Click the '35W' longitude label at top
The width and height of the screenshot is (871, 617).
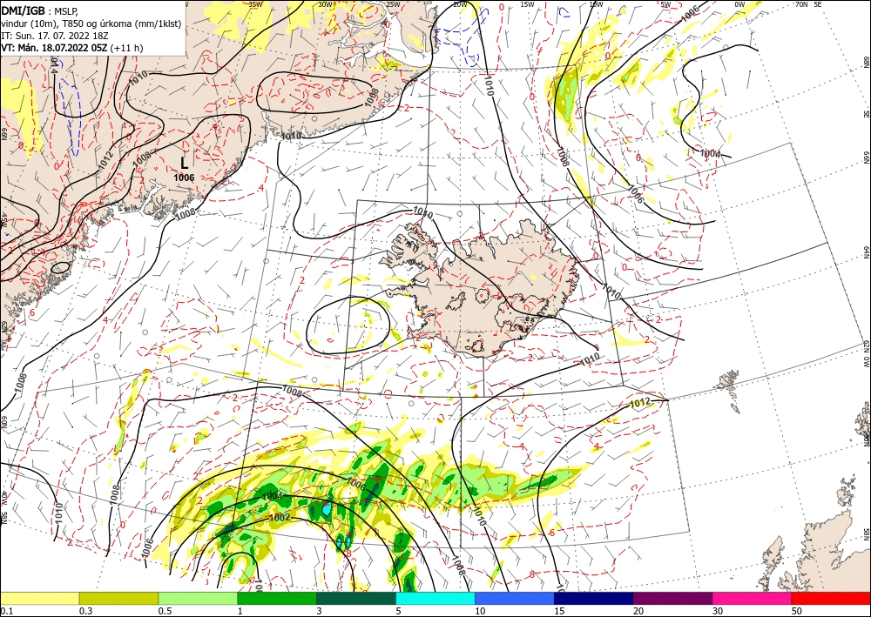[255, 4]
